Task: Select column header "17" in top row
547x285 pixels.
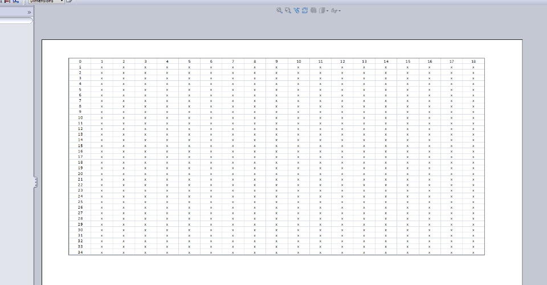Action: (x=451, y=62)
